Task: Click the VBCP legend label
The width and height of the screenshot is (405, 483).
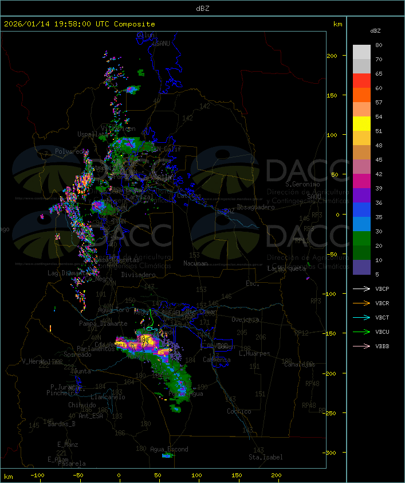Action: (382, 289)
